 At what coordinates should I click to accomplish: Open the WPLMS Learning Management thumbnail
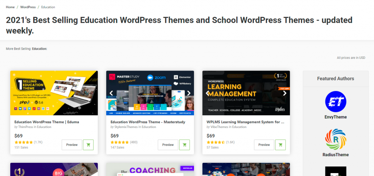tap(246, 93)
